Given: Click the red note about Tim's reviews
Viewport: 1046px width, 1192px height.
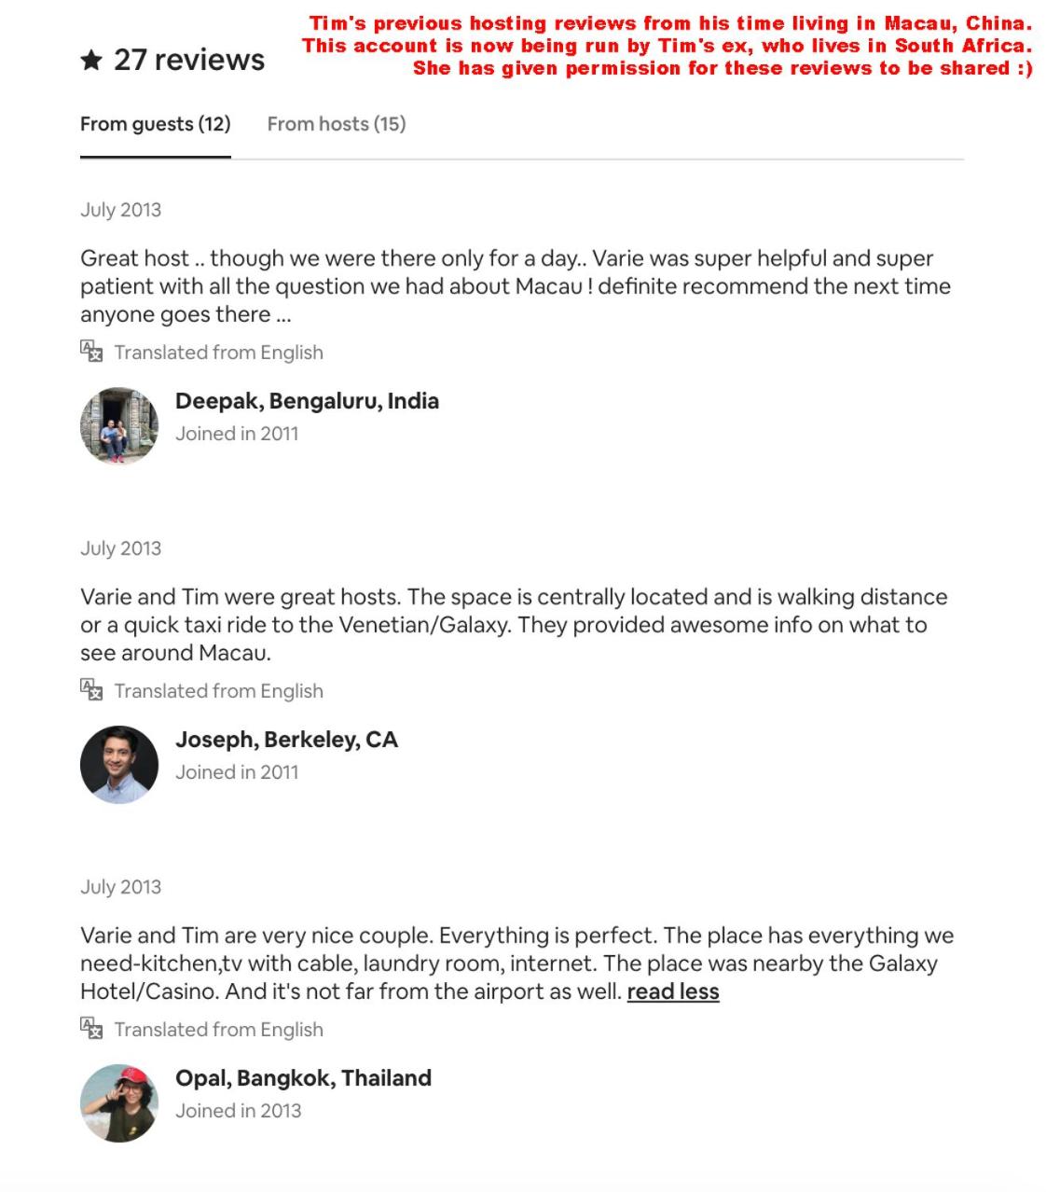Looking at the screenshot, I should [668, 46].
